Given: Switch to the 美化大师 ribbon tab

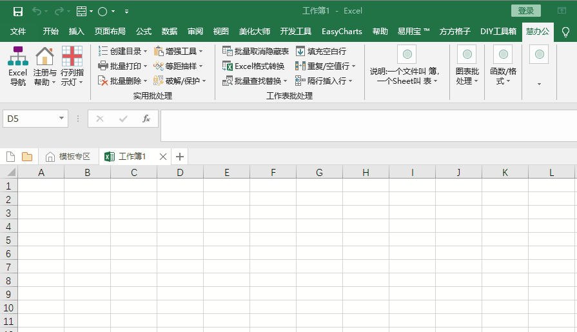Looking at the screenshot, I should (x=254, y=32).
